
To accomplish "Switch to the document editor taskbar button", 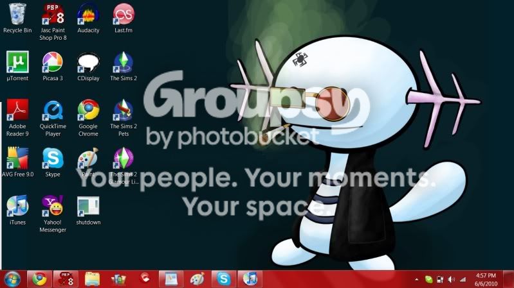I will [x=171, y=279].
